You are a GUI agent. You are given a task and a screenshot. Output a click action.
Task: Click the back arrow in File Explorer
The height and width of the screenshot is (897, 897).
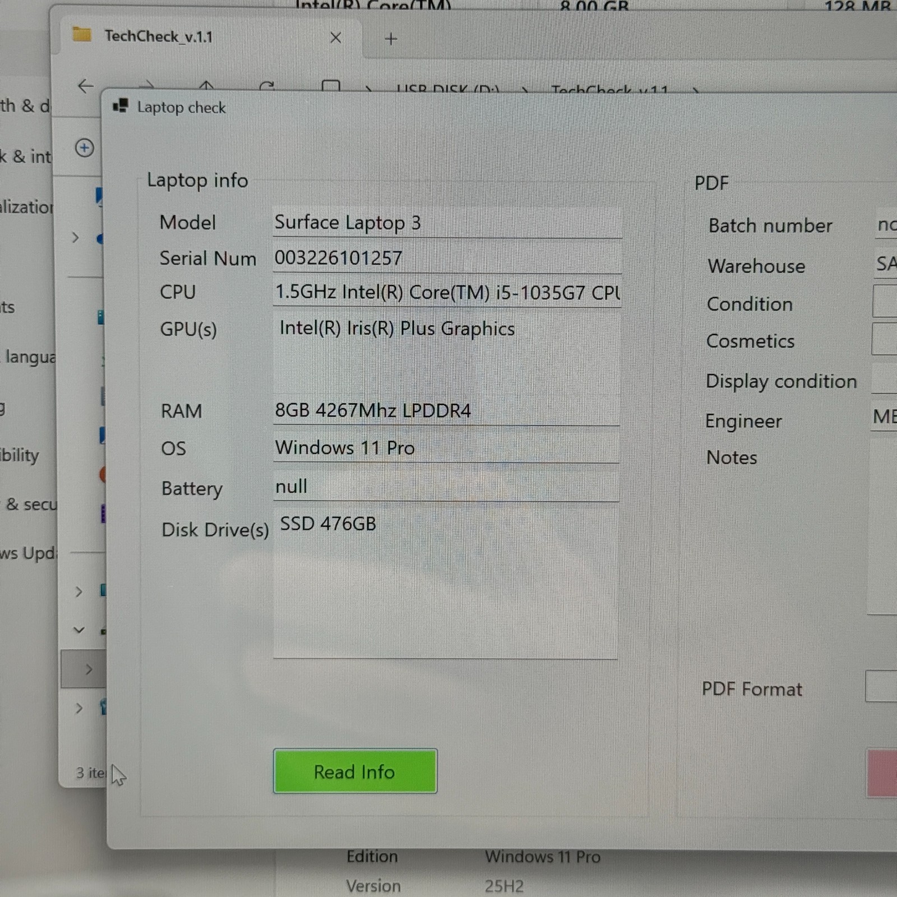click(85, 86)
